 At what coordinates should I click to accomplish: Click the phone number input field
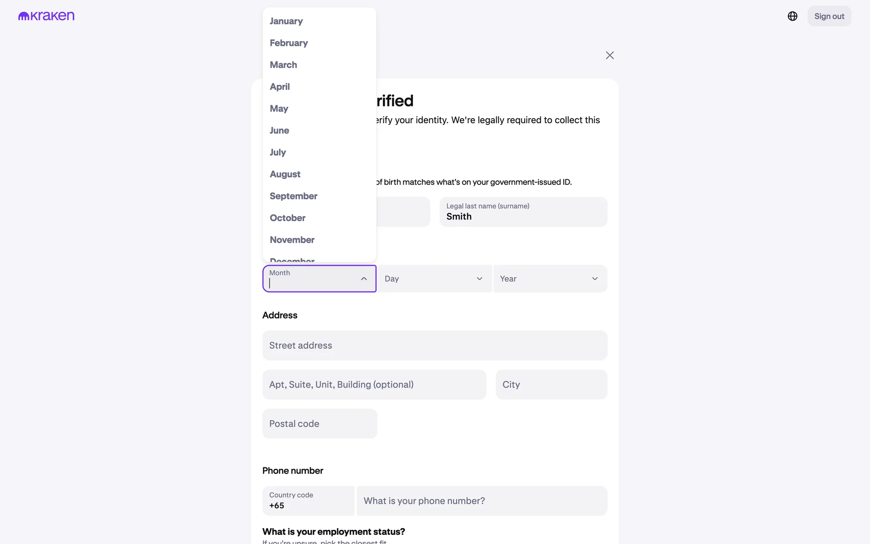(482, 501)
